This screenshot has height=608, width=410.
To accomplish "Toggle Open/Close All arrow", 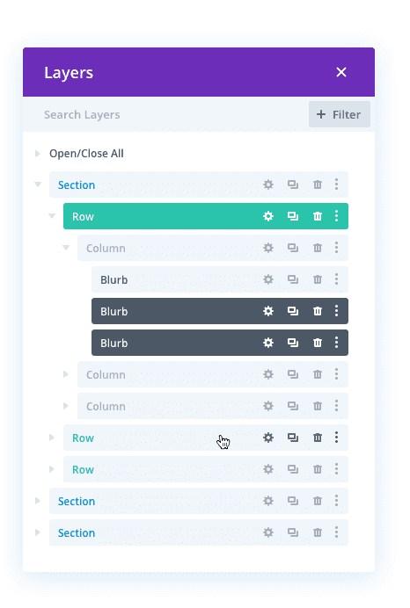I will [x=37, y=154].
